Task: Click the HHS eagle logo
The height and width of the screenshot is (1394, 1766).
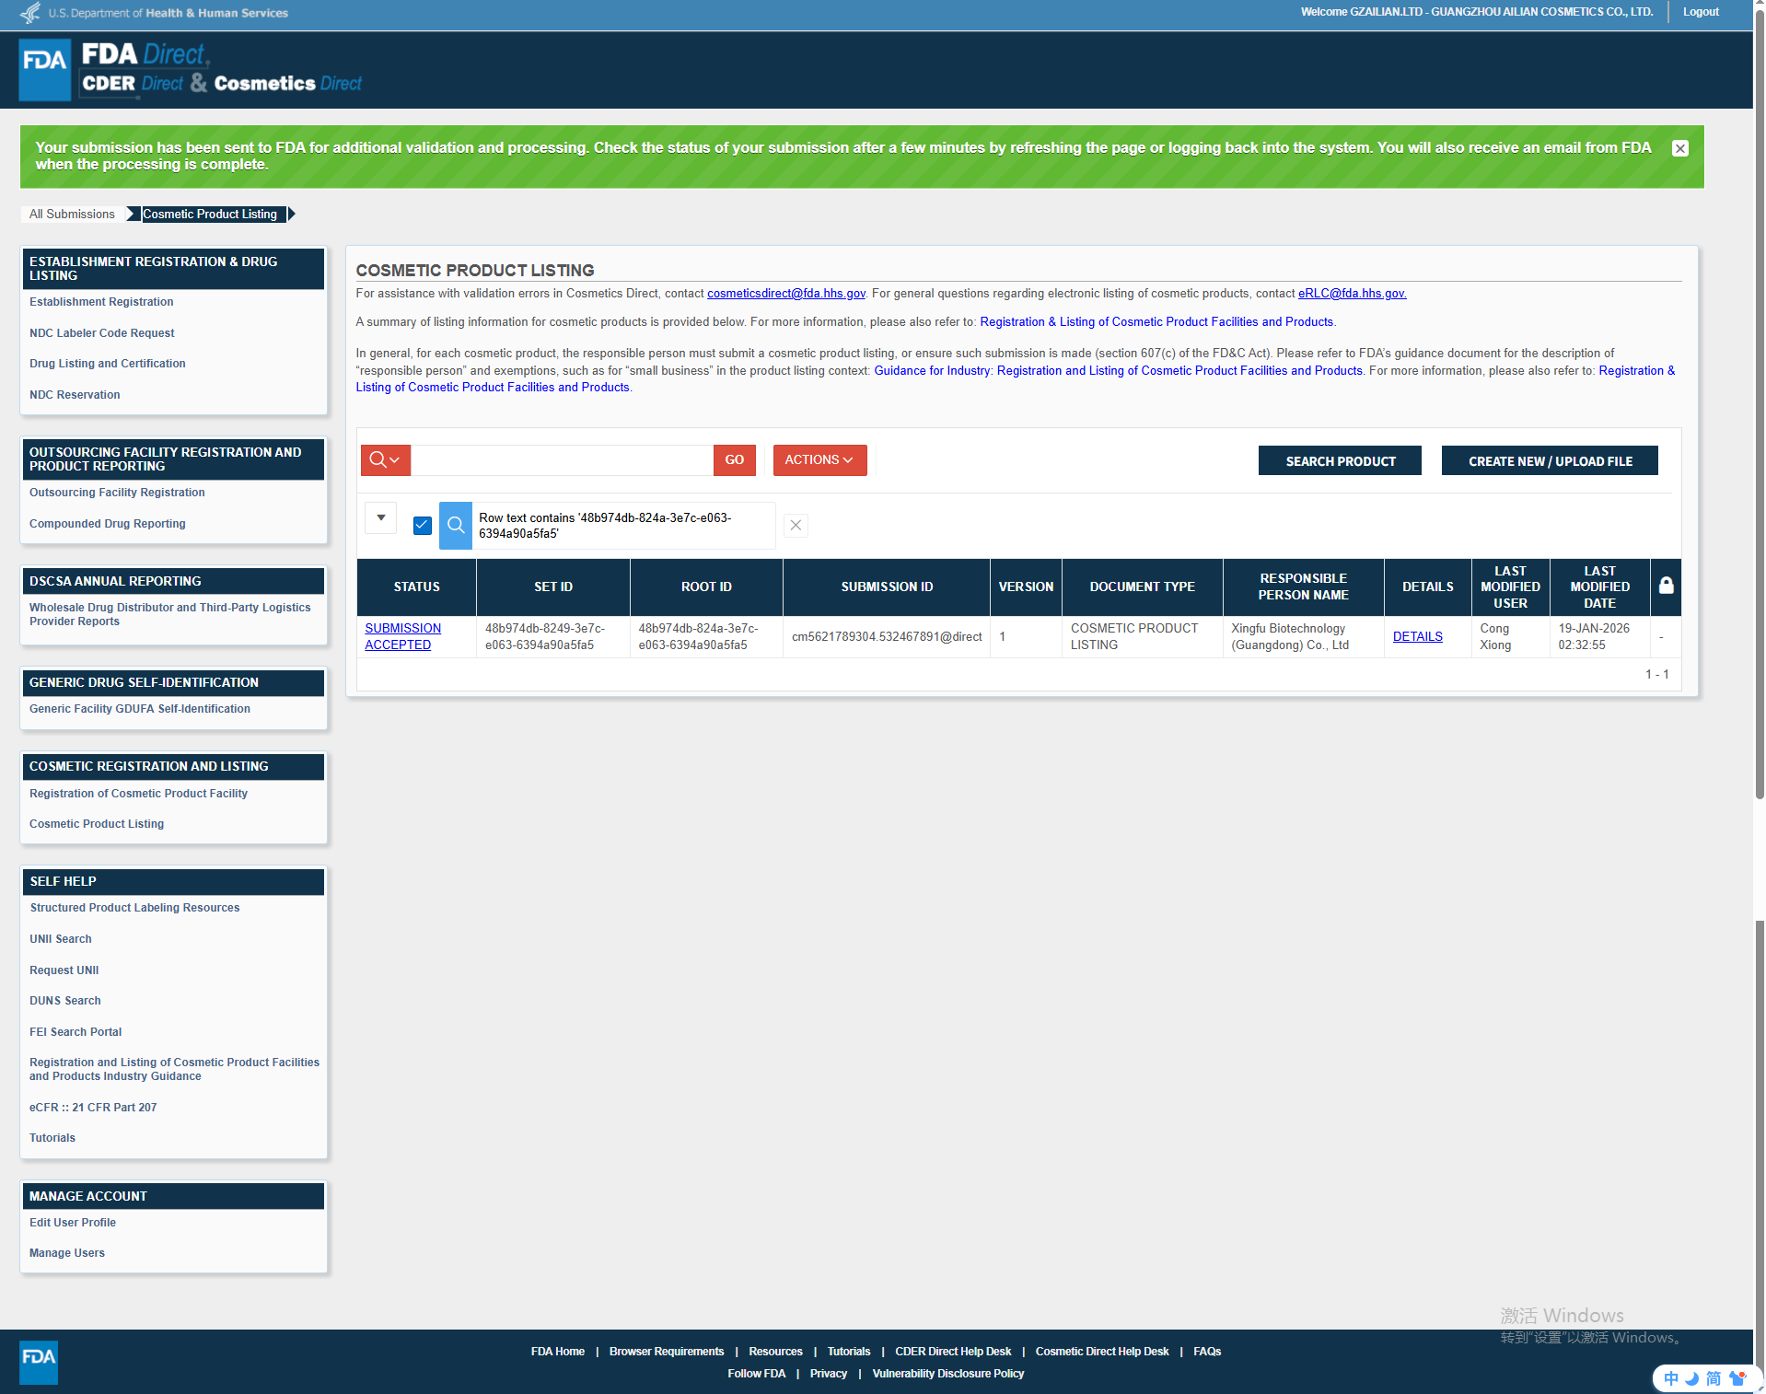Action: click(x=30, y=13)
